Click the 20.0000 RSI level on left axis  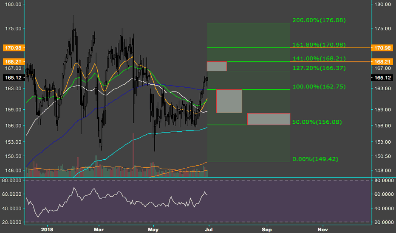[x=12, y=222]
